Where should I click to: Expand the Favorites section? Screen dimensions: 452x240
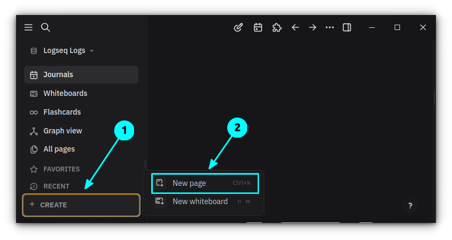pyautogui.click(x=61, y=169)
